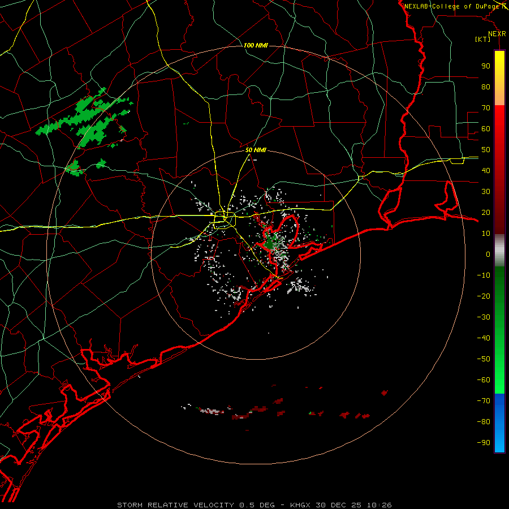Click the "-70" value on the color scale
509x509 pixels.
click(484, 401)
